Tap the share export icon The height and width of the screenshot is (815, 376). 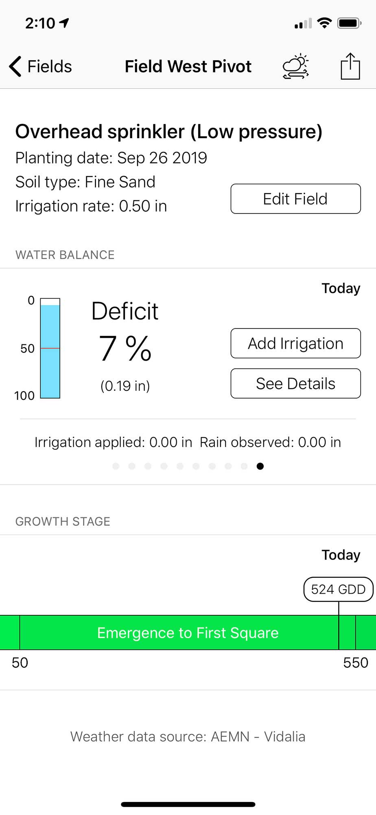350,66
